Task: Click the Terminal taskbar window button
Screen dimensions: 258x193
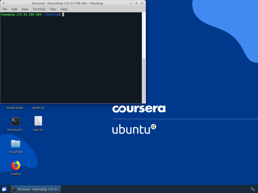Action: coord(36,189)
